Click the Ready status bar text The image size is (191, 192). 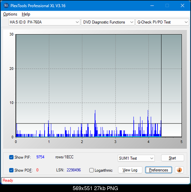point(8,180)
